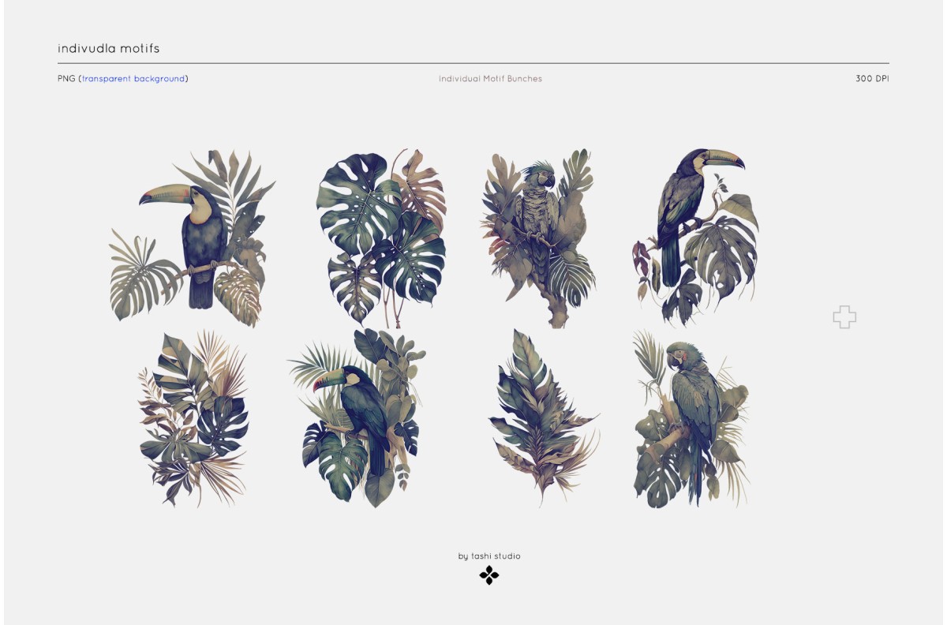The height and width of the screenshot is (625, 947).
Task: Select the monstera leaves bunch without birds
Action: [380, 237]
